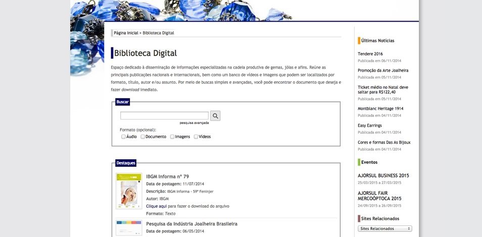Image resolution: width=482 pixels, height=237 pixels.
Task: Click the Buscar section label
Action: (x=123, y=102)
